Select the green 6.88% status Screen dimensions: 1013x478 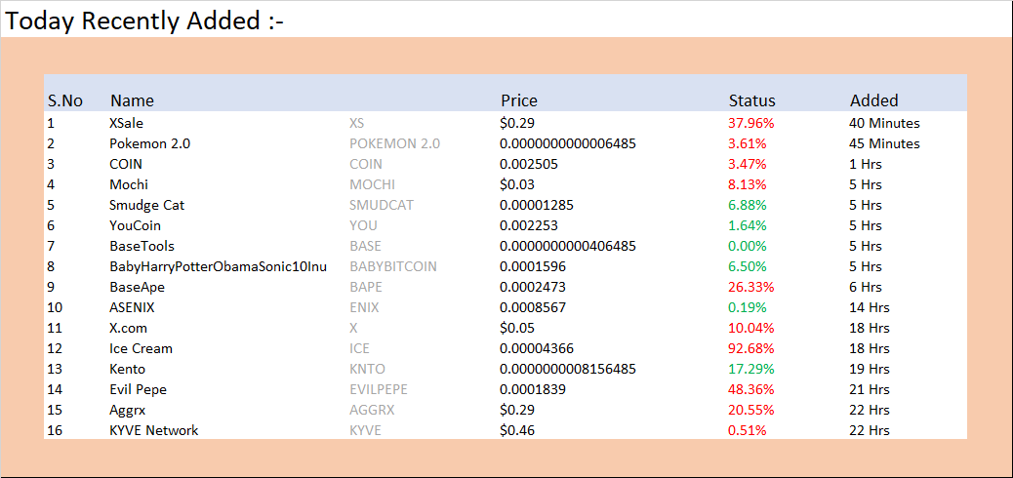pyautogui.click(x=747, y=206)
